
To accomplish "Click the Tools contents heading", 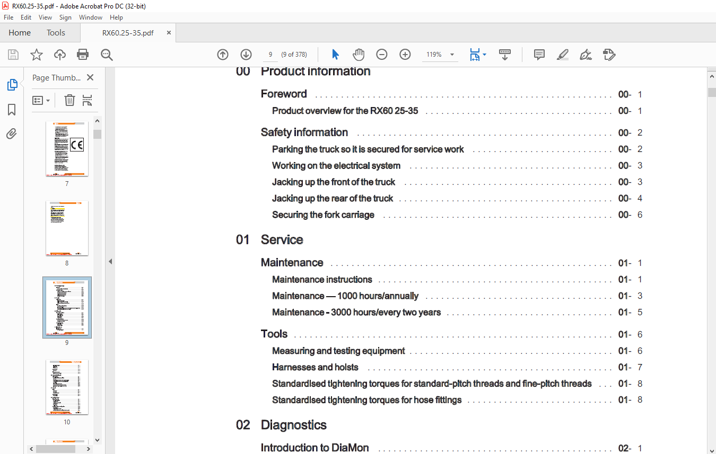I will (x=274, y=334).
